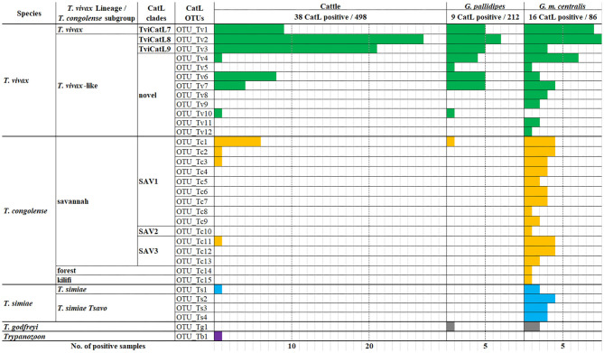
Task: Click the Cattle column heading
Action: [330, 6]
